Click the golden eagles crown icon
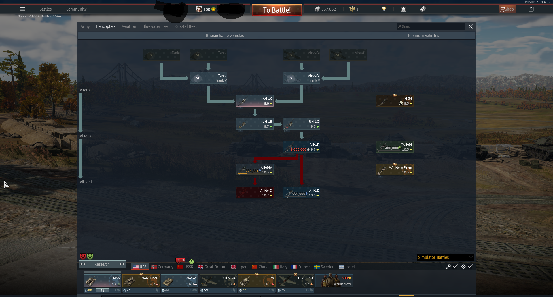Viewport: 553px width, 297px height. (352, 9)
